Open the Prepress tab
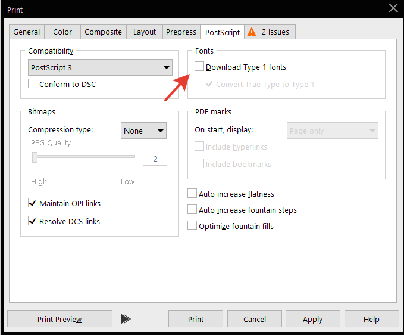The height and width of the screenshot is (335, 404). [x=181, y=32]
